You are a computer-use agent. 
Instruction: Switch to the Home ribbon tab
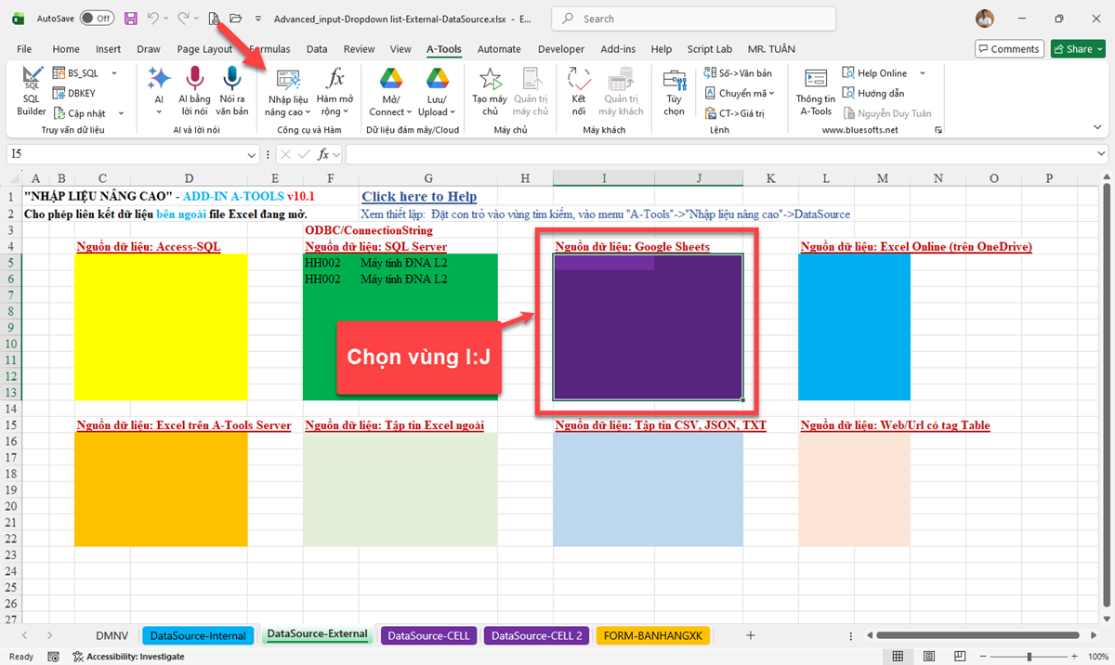66,49
